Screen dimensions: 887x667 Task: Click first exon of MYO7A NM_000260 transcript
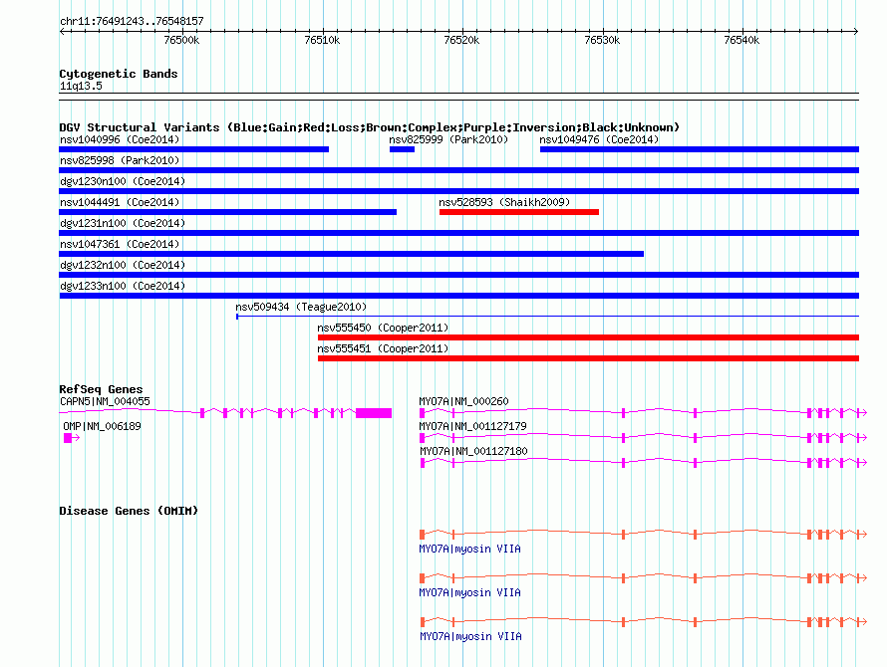click(422, 413)
